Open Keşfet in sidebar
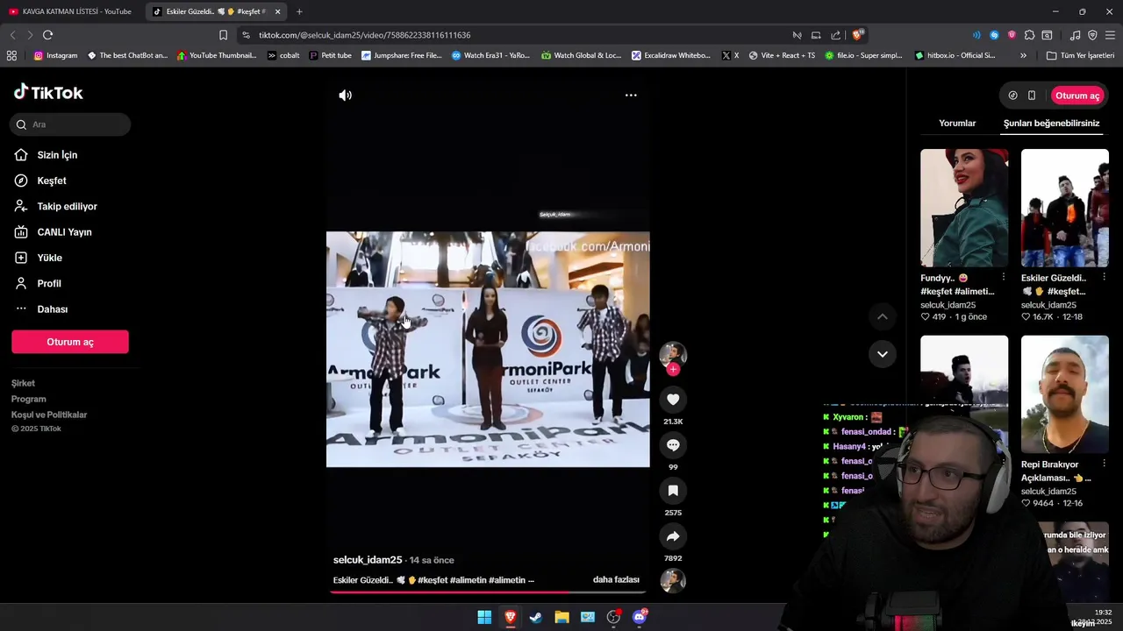Viewport: 1123px width, 631px height. 40,181
